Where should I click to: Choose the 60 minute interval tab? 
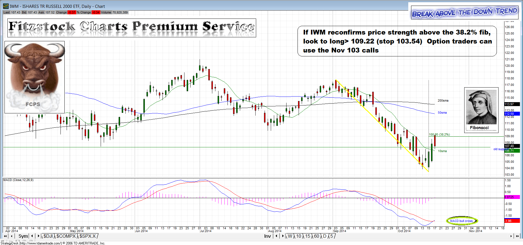[x=316, y=236]
